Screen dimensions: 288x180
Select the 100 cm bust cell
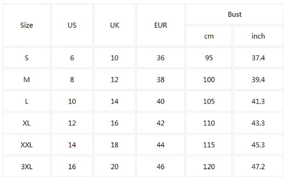209,80
